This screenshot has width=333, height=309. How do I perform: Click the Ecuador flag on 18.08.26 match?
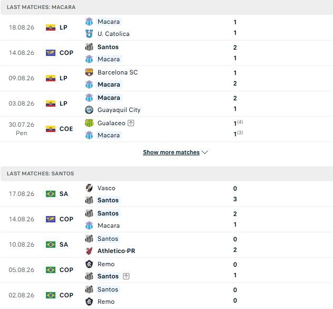(x=51, y=27)
